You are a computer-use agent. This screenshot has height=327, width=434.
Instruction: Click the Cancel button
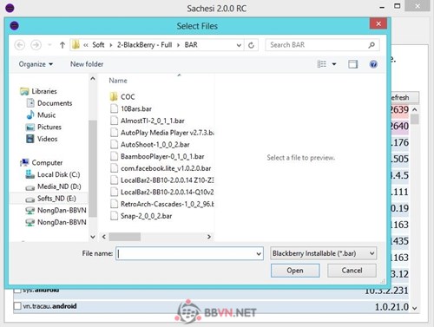point(352,271)
